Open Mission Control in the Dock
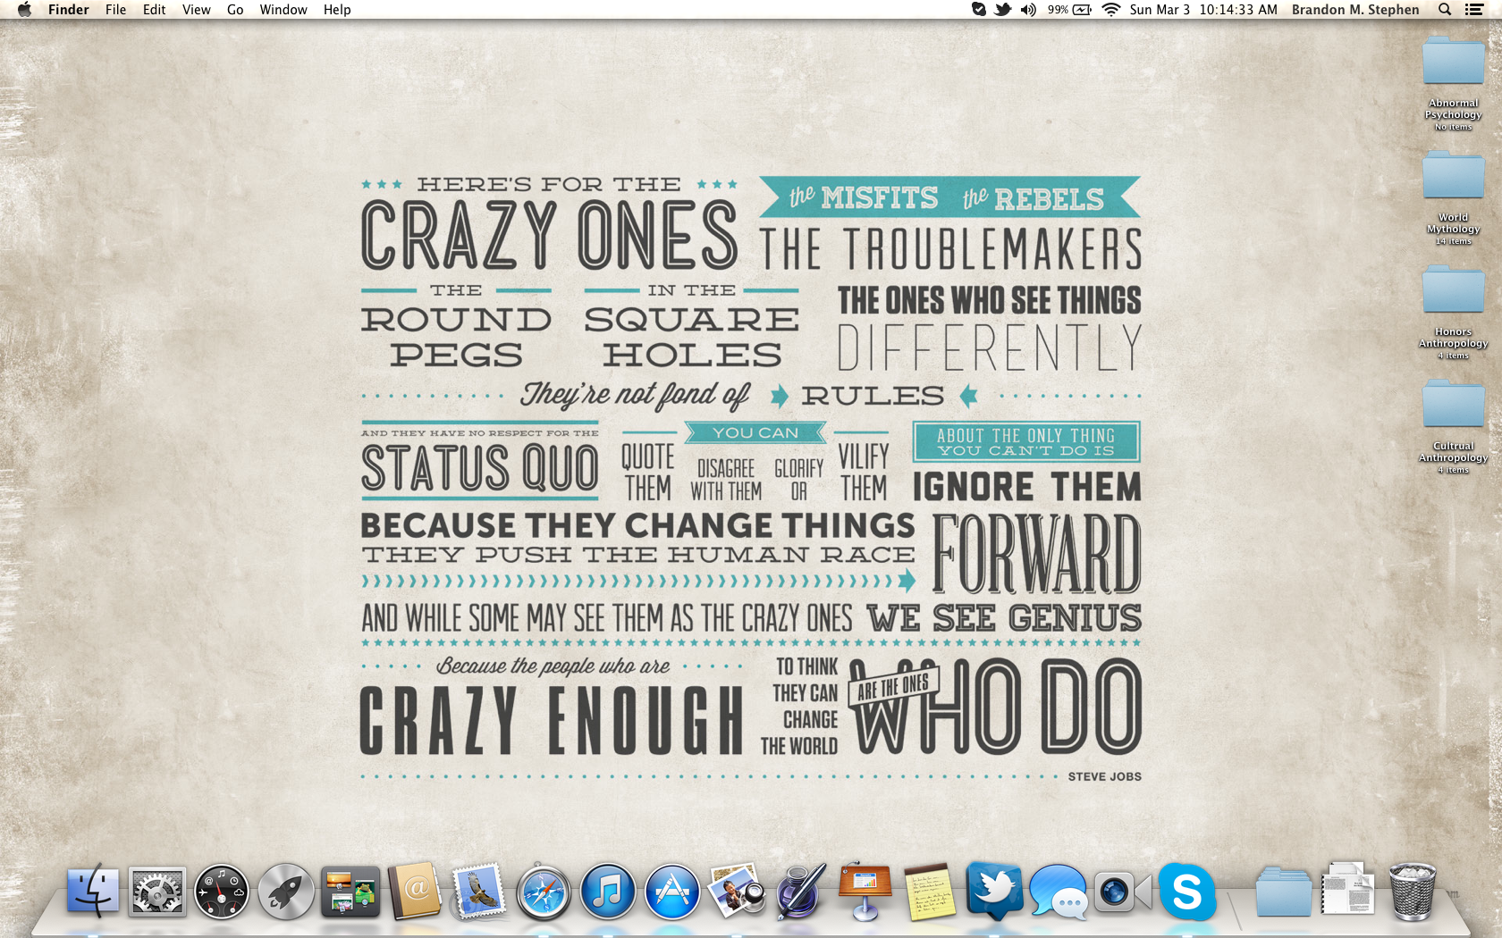The height and width of the screenshot is (938, 1502). [x=350, y=892]
